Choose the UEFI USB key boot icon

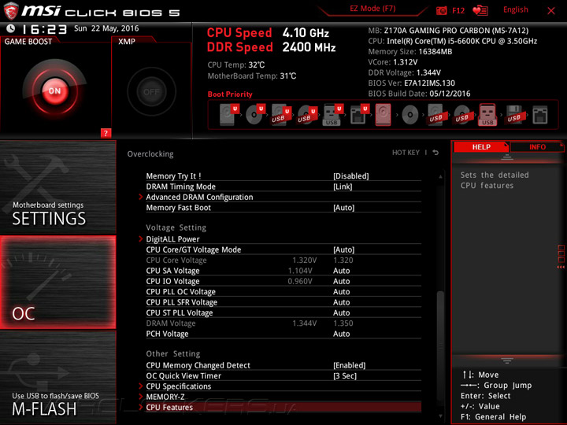coord(332,115)
